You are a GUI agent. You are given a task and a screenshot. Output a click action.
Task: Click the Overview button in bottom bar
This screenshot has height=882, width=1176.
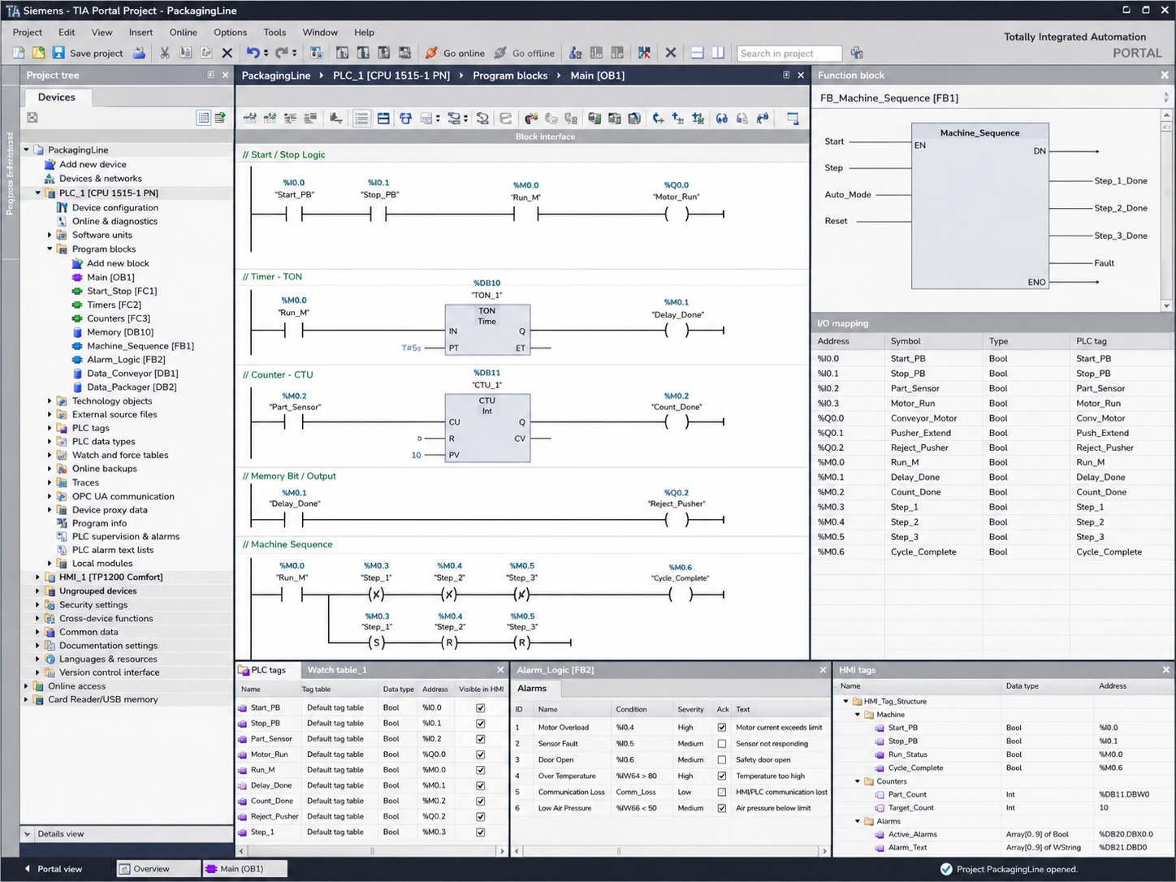[158, 869]
